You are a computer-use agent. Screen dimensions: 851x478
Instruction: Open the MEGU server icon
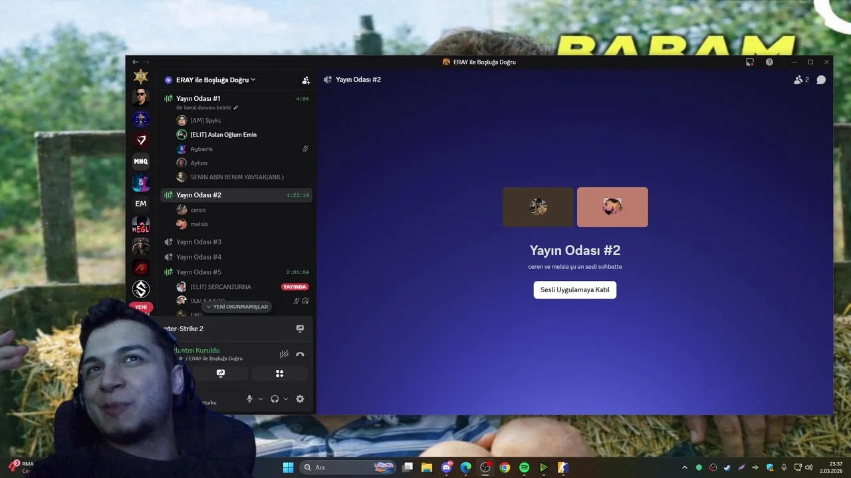(x=140, y=225)
